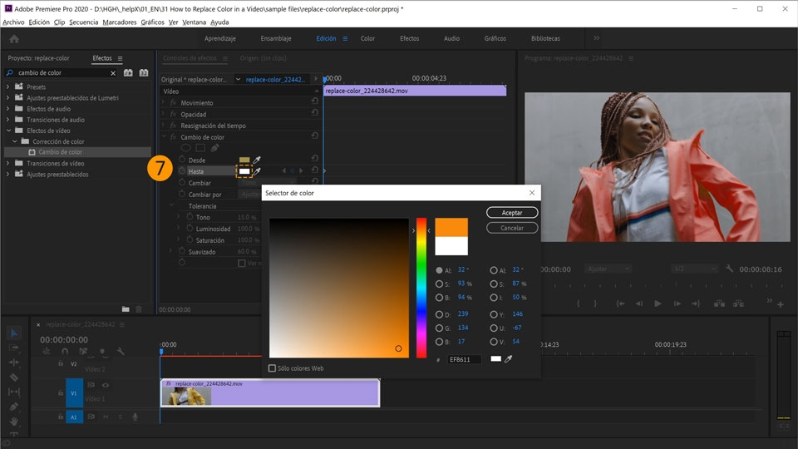Click the Aceptar button in color picker
This screenshot has height=449, width=798.
click(x=512, y=213)
